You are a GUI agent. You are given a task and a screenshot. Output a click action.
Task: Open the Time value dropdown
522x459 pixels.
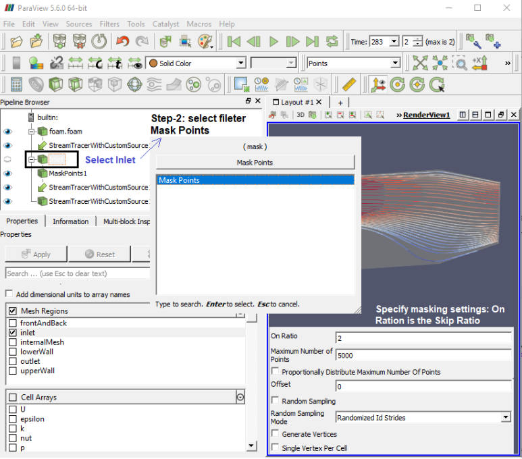(394, 42)
